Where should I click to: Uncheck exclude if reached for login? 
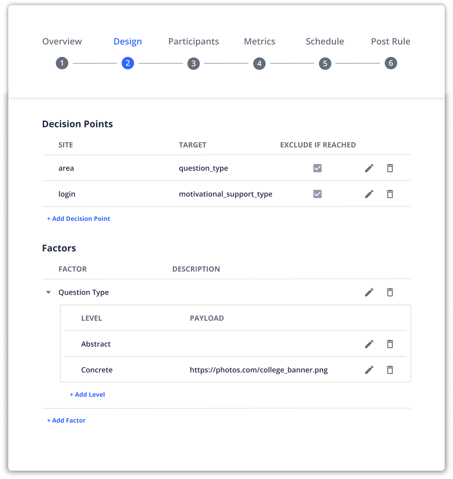point(318,194)
